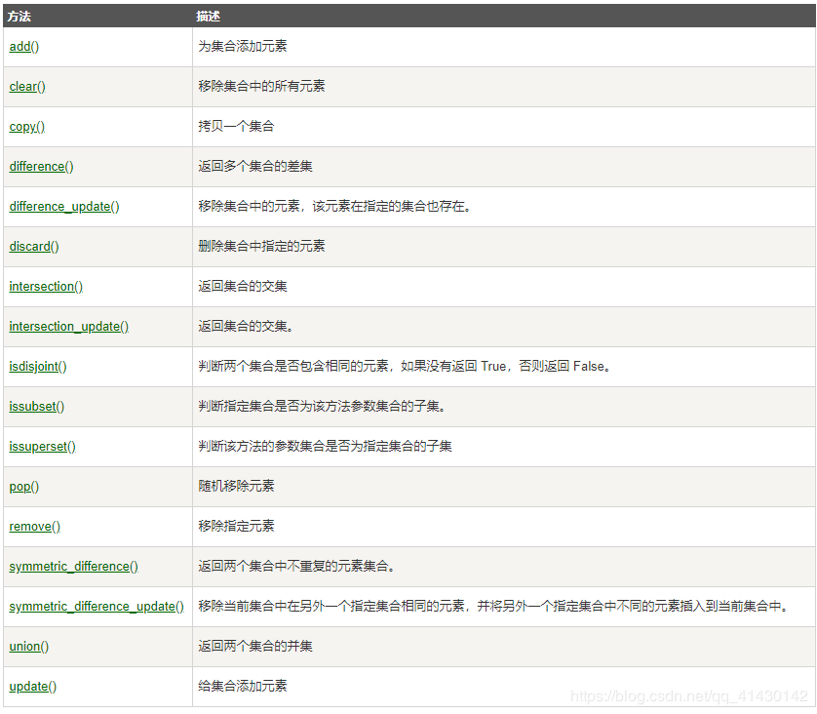Open the union() method link

[x=29, y=647]
